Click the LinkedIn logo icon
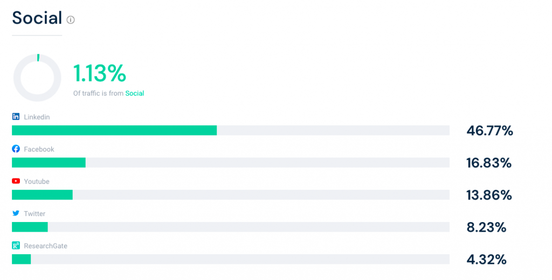 16,117
